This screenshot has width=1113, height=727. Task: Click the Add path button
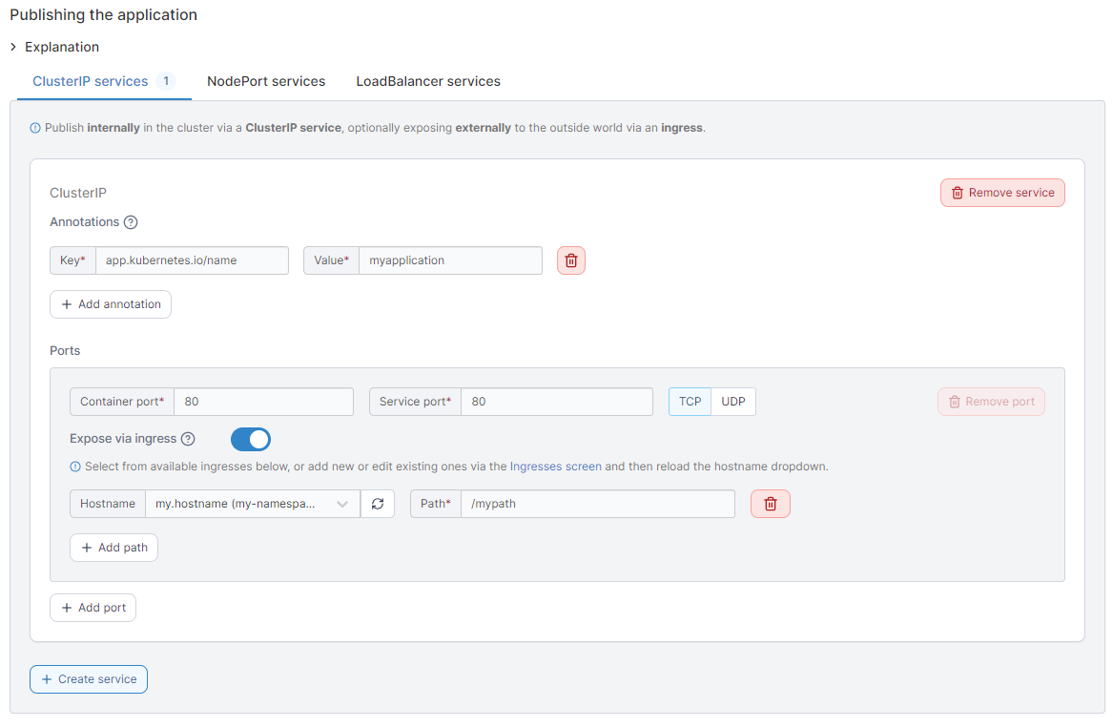coord(113,548)
